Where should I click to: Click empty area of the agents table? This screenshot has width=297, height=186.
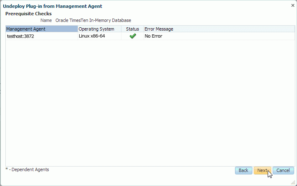click(x=149, y=103)
